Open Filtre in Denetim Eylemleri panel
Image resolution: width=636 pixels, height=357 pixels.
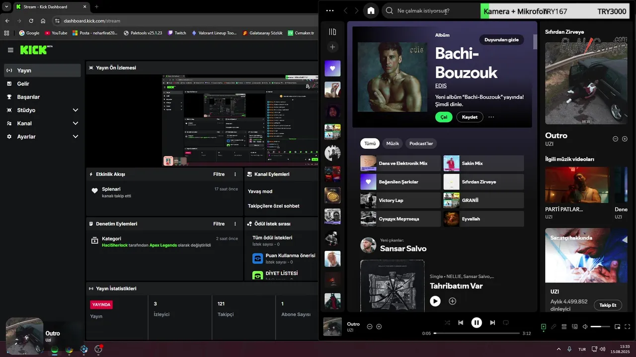click(x=219, y=224)
